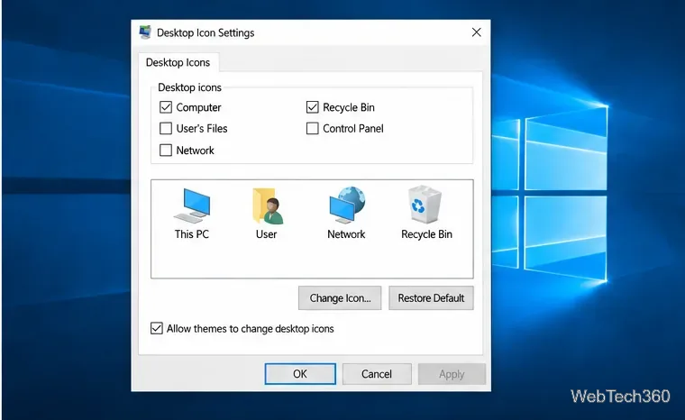Select the Network globe icon

click(x=347, y=205)
